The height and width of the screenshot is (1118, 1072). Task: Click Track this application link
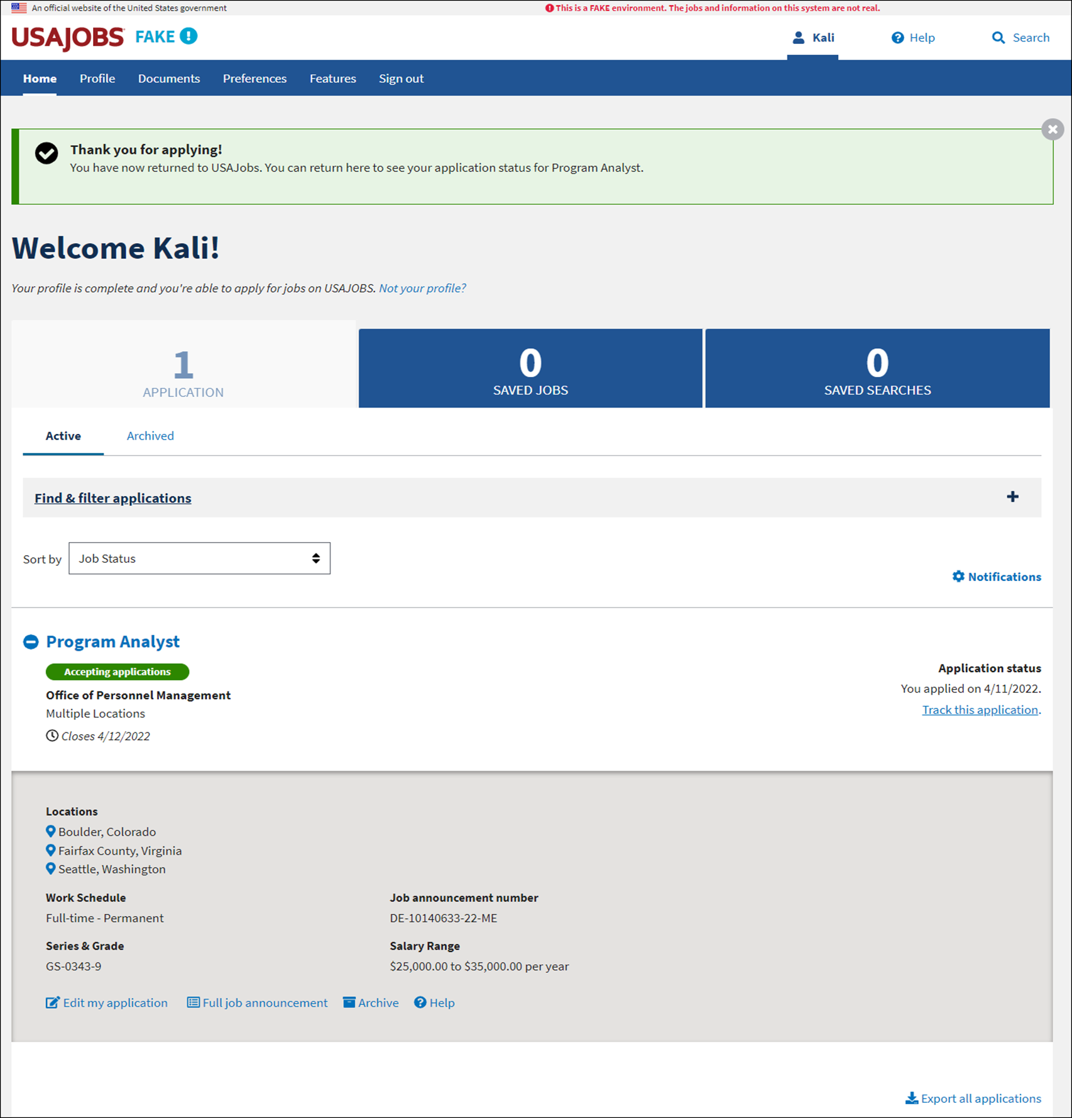980,710
